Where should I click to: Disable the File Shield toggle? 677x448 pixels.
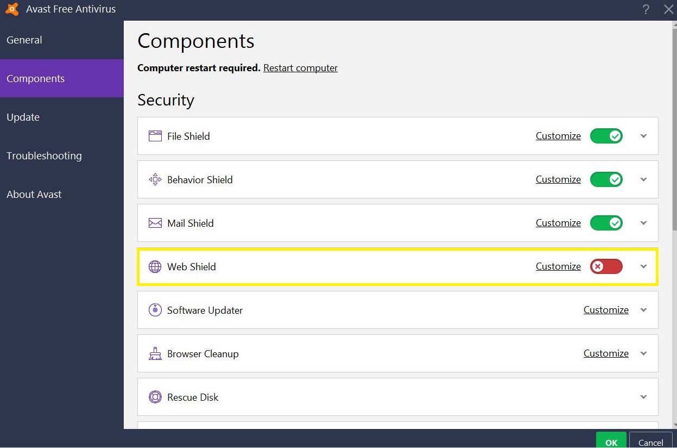[x=606, y=136]
